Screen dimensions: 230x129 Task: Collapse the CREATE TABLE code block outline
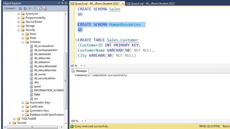(x=76, y=40)
